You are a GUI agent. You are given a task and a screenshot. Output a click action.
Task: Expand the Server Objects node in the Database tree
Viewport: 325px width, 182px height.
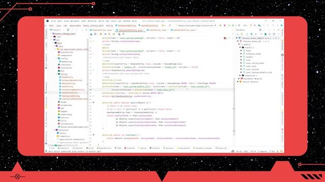tap(238, 82)
